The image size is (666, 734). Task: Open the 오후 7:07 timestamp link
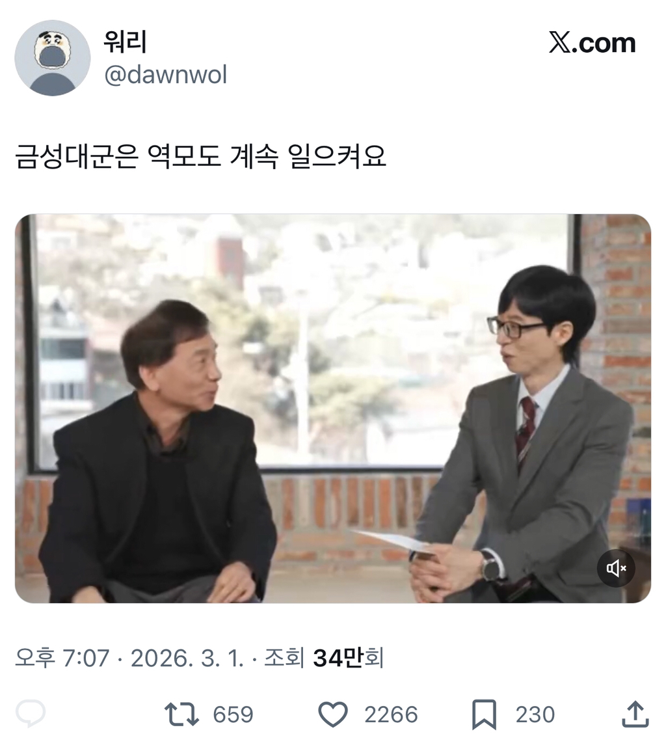(x=62, y=658)
